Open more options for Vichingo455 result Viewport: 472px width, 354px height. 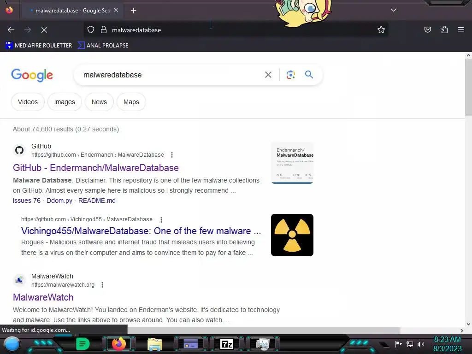point(161,219)
